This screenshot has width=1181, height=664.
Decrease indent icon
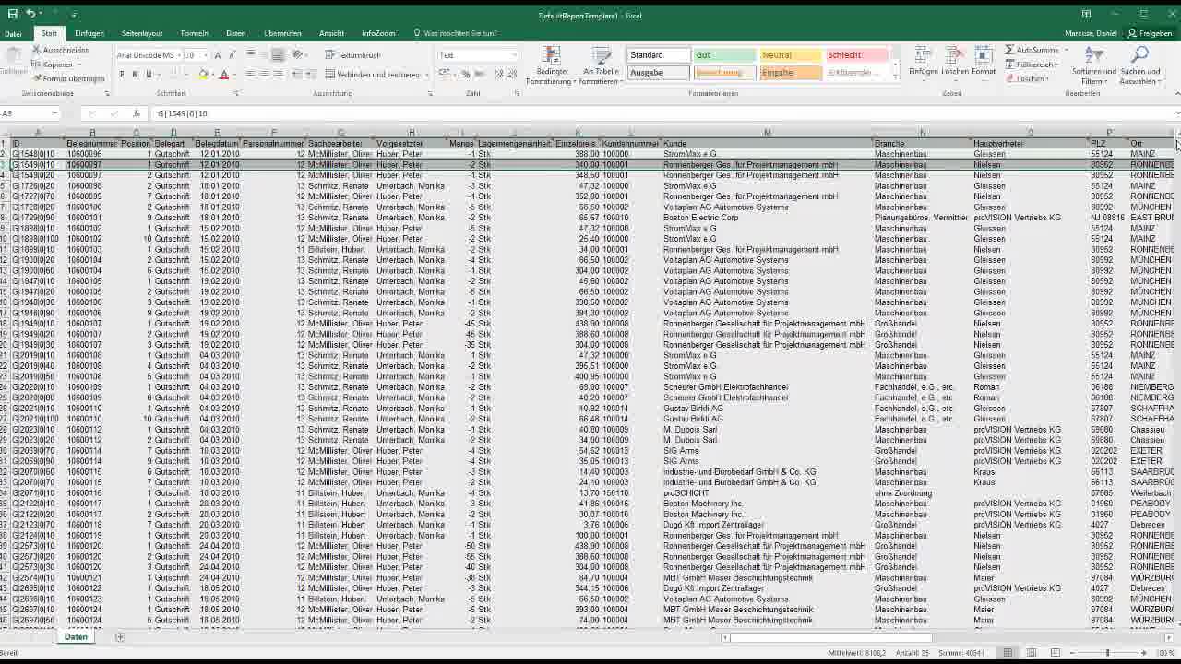297,74
